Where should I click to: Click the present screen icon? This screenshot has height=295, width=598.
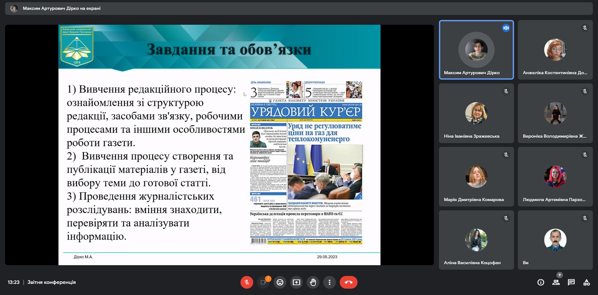pyautogui.click(x=296, y=282)
